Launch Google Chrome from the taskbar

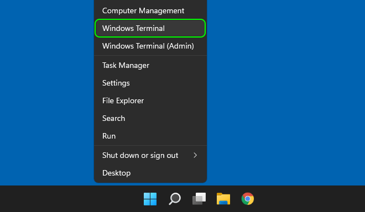point(248,199)
